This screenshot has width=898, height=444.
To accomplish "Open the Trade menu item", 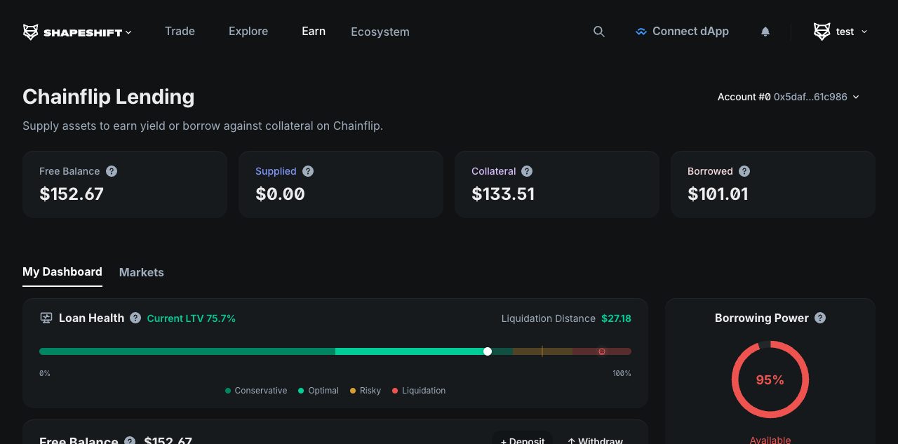I will (180, 31).
